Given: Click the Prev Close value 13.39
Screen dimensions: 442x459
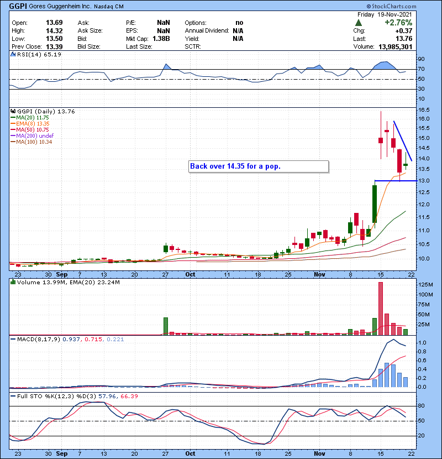Looking at the screenshot, I should 54,46.
